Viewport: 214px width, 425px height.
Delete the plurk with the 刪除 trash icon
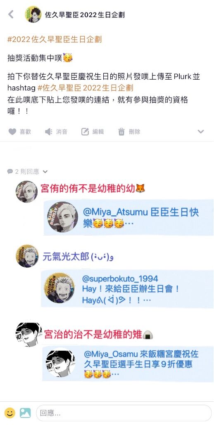[121, 132]
